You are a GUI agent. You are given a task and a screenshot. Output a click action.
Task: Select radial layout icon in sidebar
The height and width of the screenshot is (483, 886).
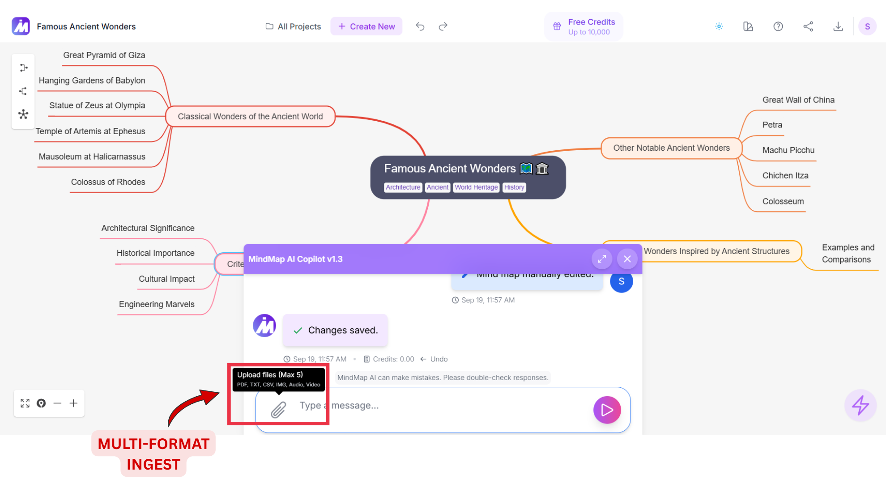point(23,114)
